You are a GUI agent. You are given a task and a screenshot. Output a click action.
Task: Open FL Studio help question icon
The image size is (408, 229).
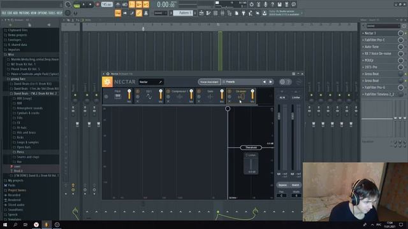click(x=272, y=4)
